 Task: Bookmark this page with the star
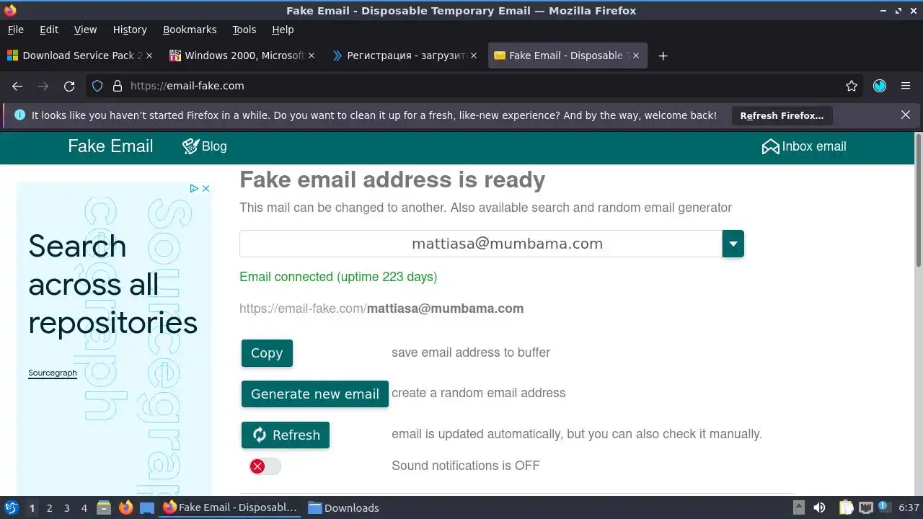pyautogui.click(x=852, y=86)
